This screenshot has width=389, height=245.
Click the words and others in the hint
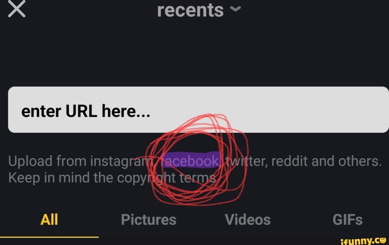(x=346, y=161)
